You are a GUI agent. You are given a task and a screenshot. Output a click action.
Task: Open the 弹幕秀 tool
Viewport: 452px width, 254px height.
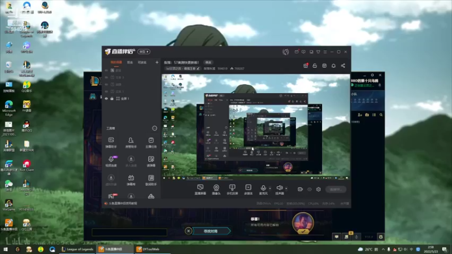point(131,180)
